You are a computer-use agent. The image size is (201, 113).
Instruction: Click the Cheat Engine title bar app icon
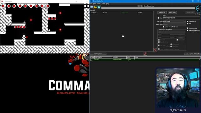point(91,1)
